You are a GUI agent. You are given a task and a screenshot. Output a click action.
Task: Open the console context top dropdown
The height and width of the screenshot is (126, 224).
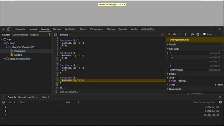(x=12, y=102)
